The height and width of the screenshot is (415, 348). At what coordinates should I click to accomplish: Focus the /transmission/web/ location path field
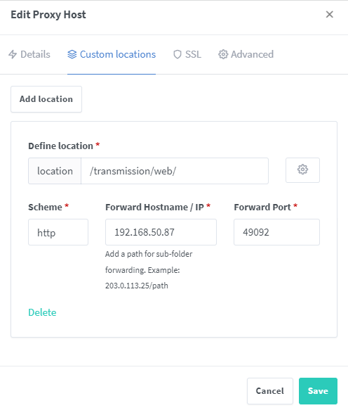click(x=175, y=171)
